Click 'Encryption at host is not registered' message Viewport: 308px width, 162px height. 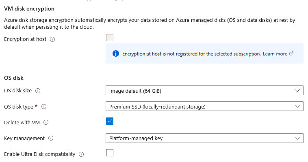point(191,54)
